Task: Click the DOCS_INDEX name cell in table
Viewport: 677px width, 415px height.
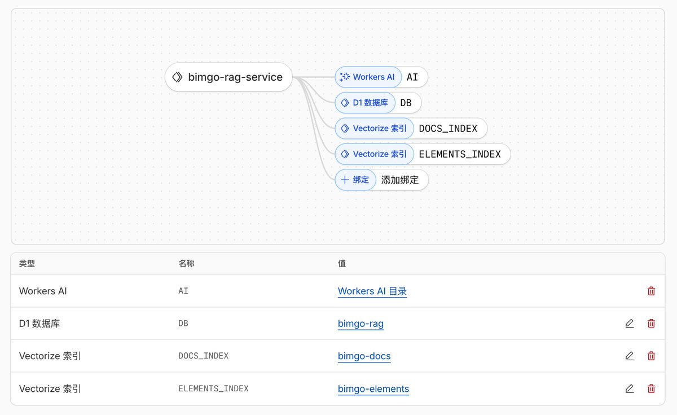Action: (203, 356)
